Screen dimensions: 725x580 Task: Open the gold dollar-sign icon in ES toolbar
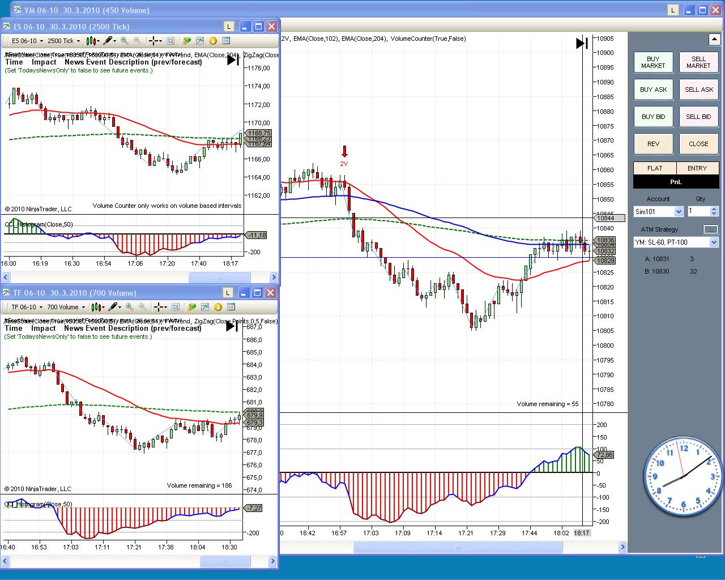[x=213, y=41]
